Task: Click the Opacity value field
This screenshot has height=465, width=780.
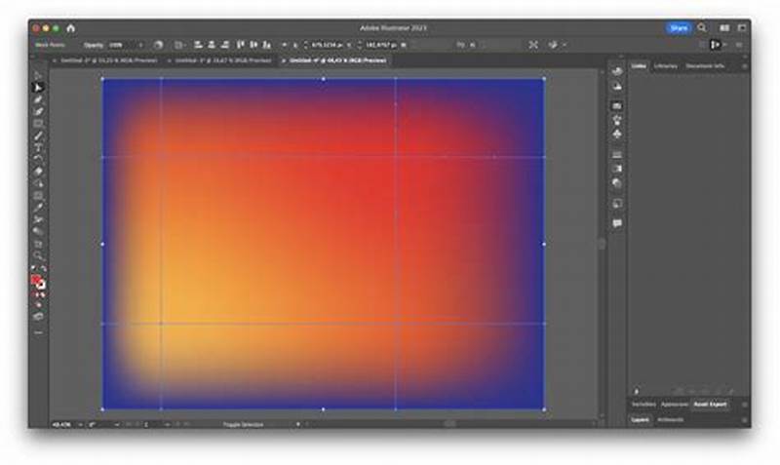Action: [122, 45]
